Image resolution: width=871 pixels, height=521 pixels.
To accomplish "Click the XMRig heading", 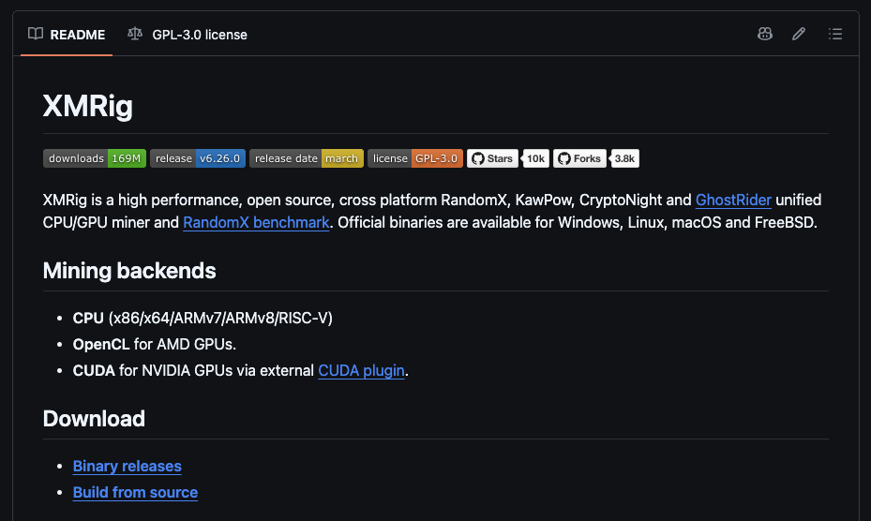I will coord(88,106).
